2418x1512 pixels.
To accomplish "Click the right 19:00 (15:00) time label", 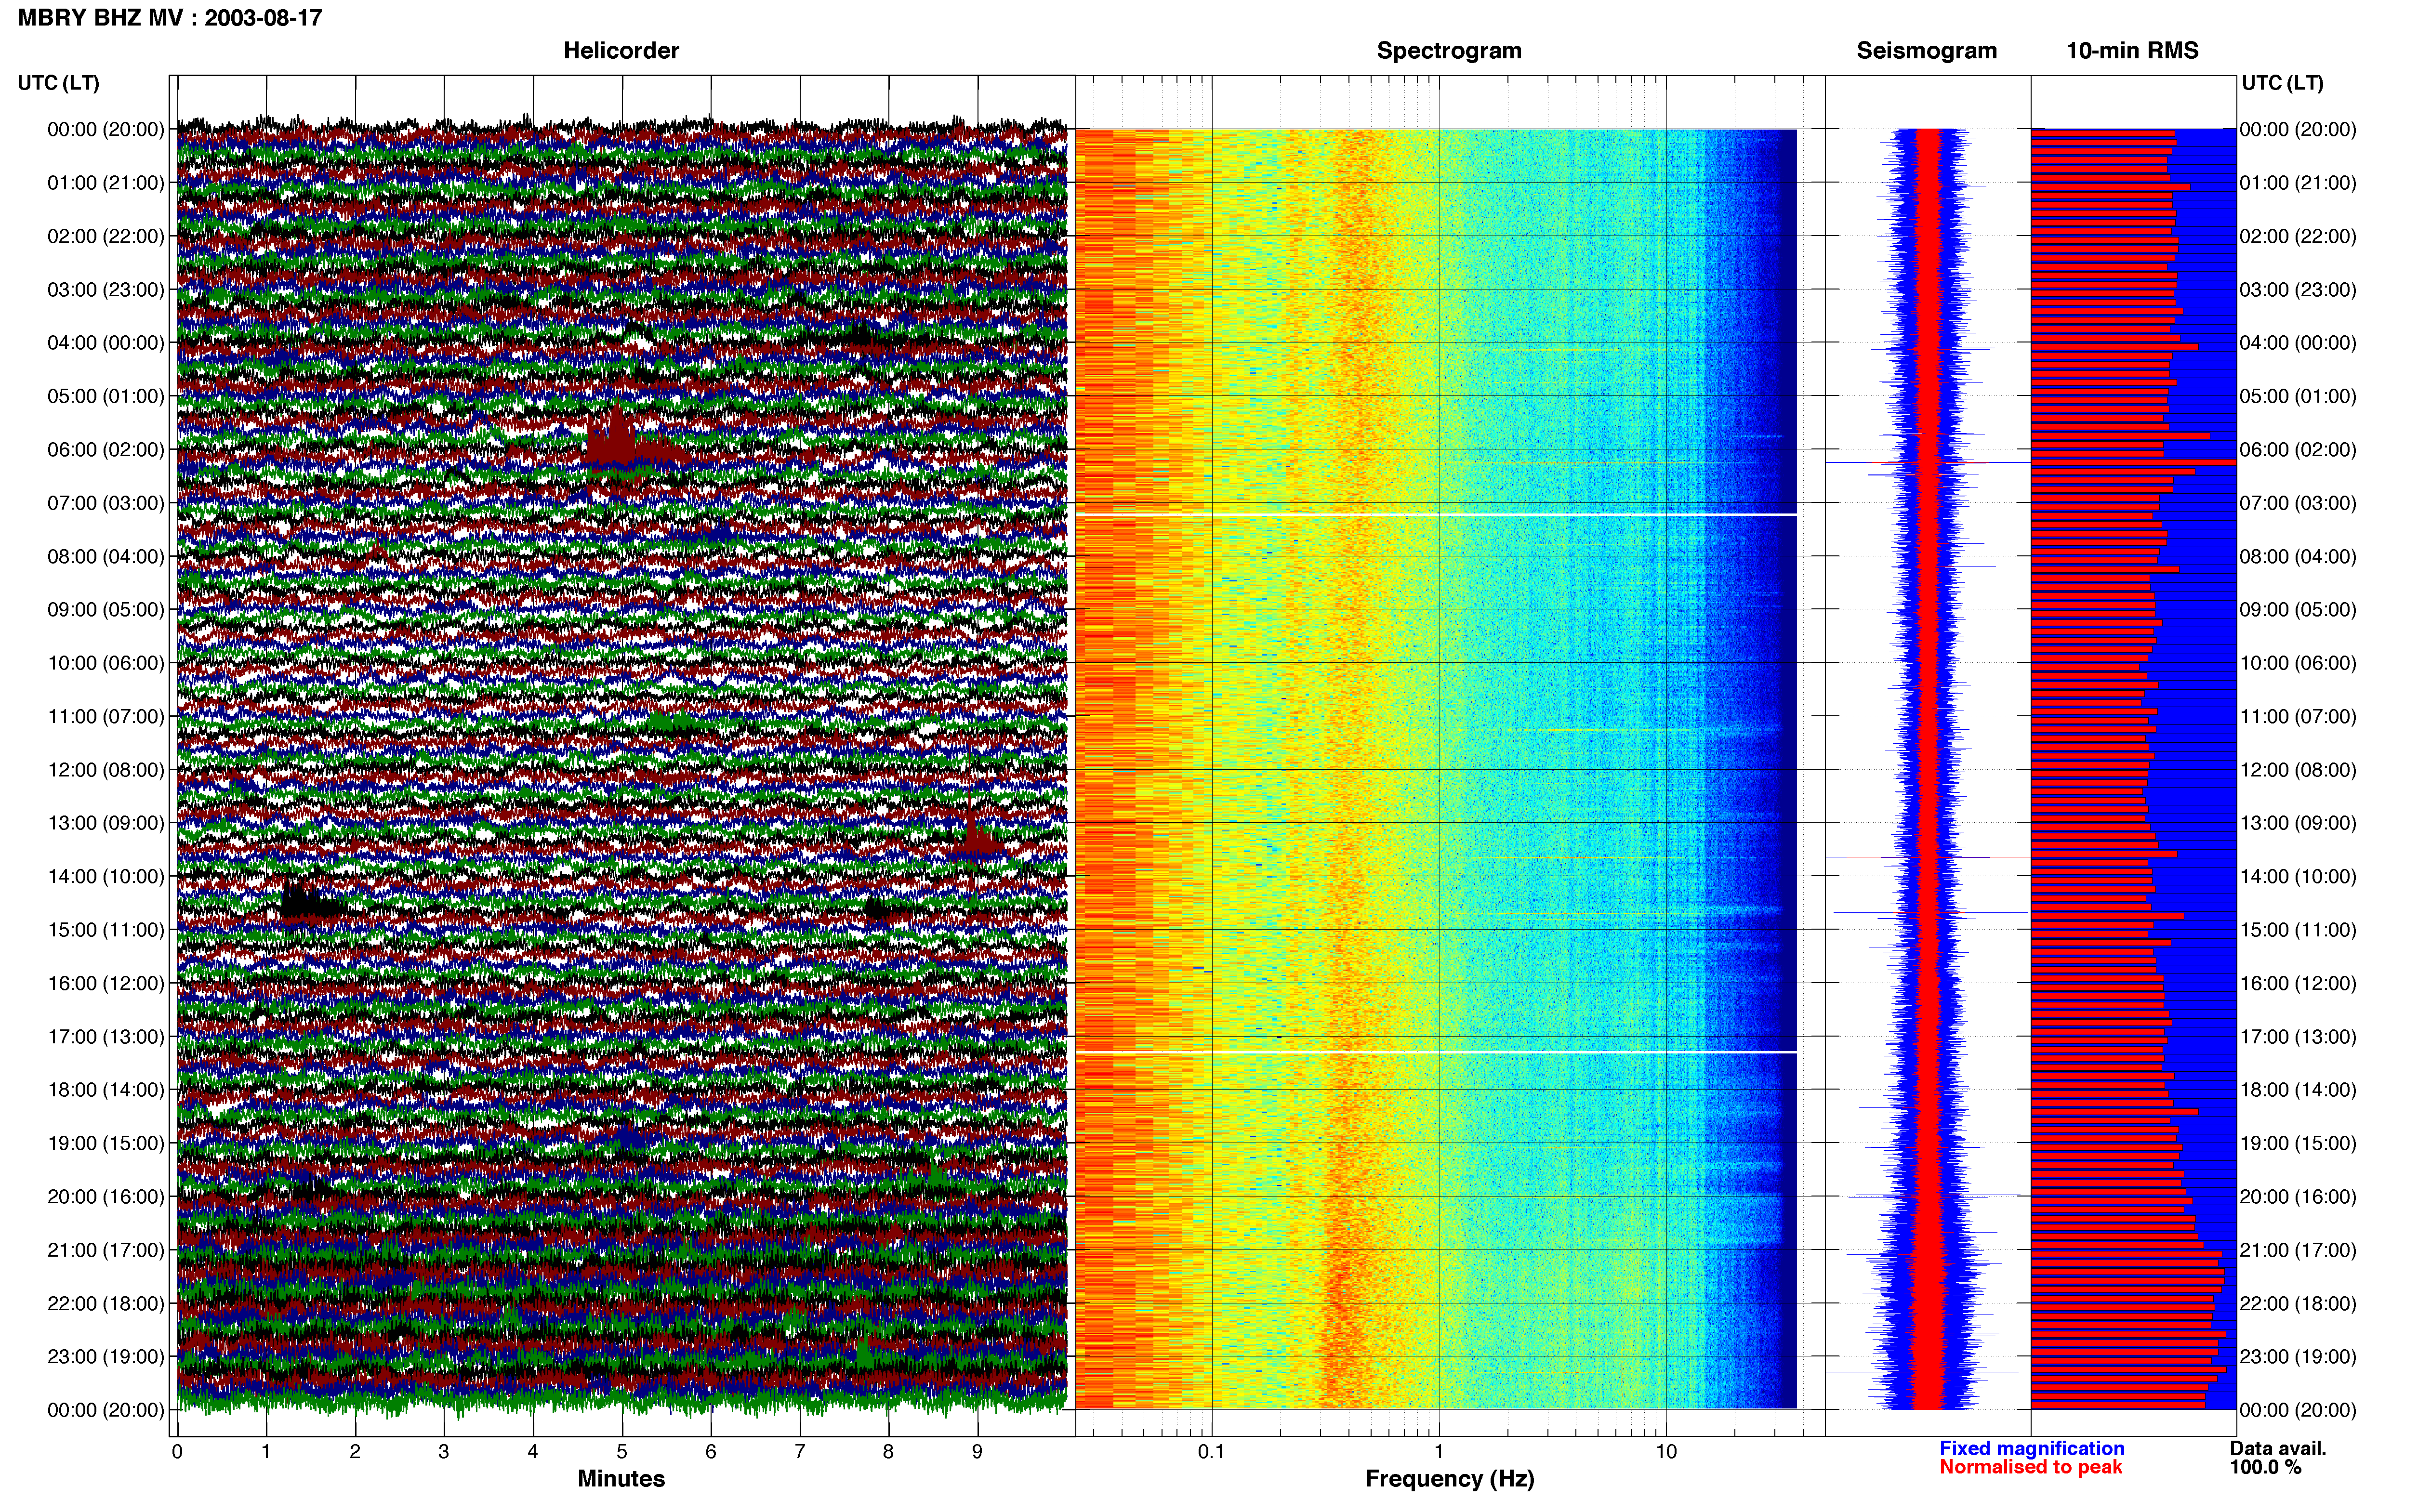I will 2298,1143.
